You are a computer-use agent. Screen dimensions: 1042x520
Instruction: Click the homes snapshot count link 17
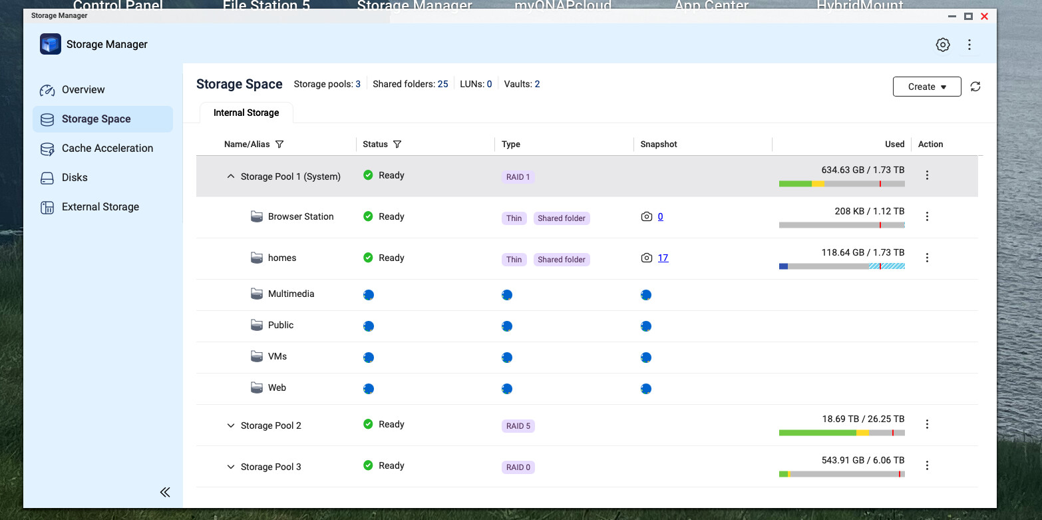click(x=663, y=258)
